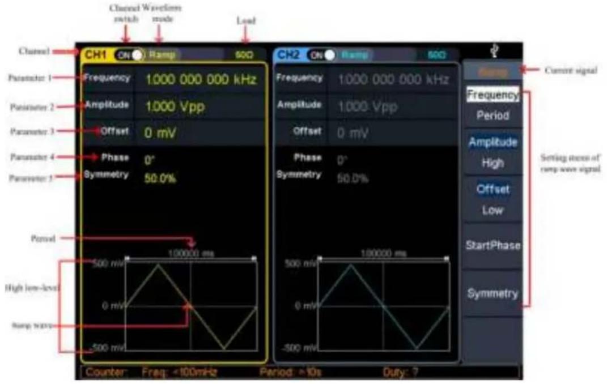Toggle the CH1 ON switch
The width and height of the screenshot is (607, 384).
tap(129, 55)
